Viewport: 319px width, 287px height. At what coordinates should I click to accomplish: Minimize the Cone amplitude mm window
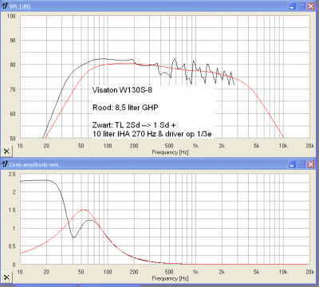[x=292, y=164]
